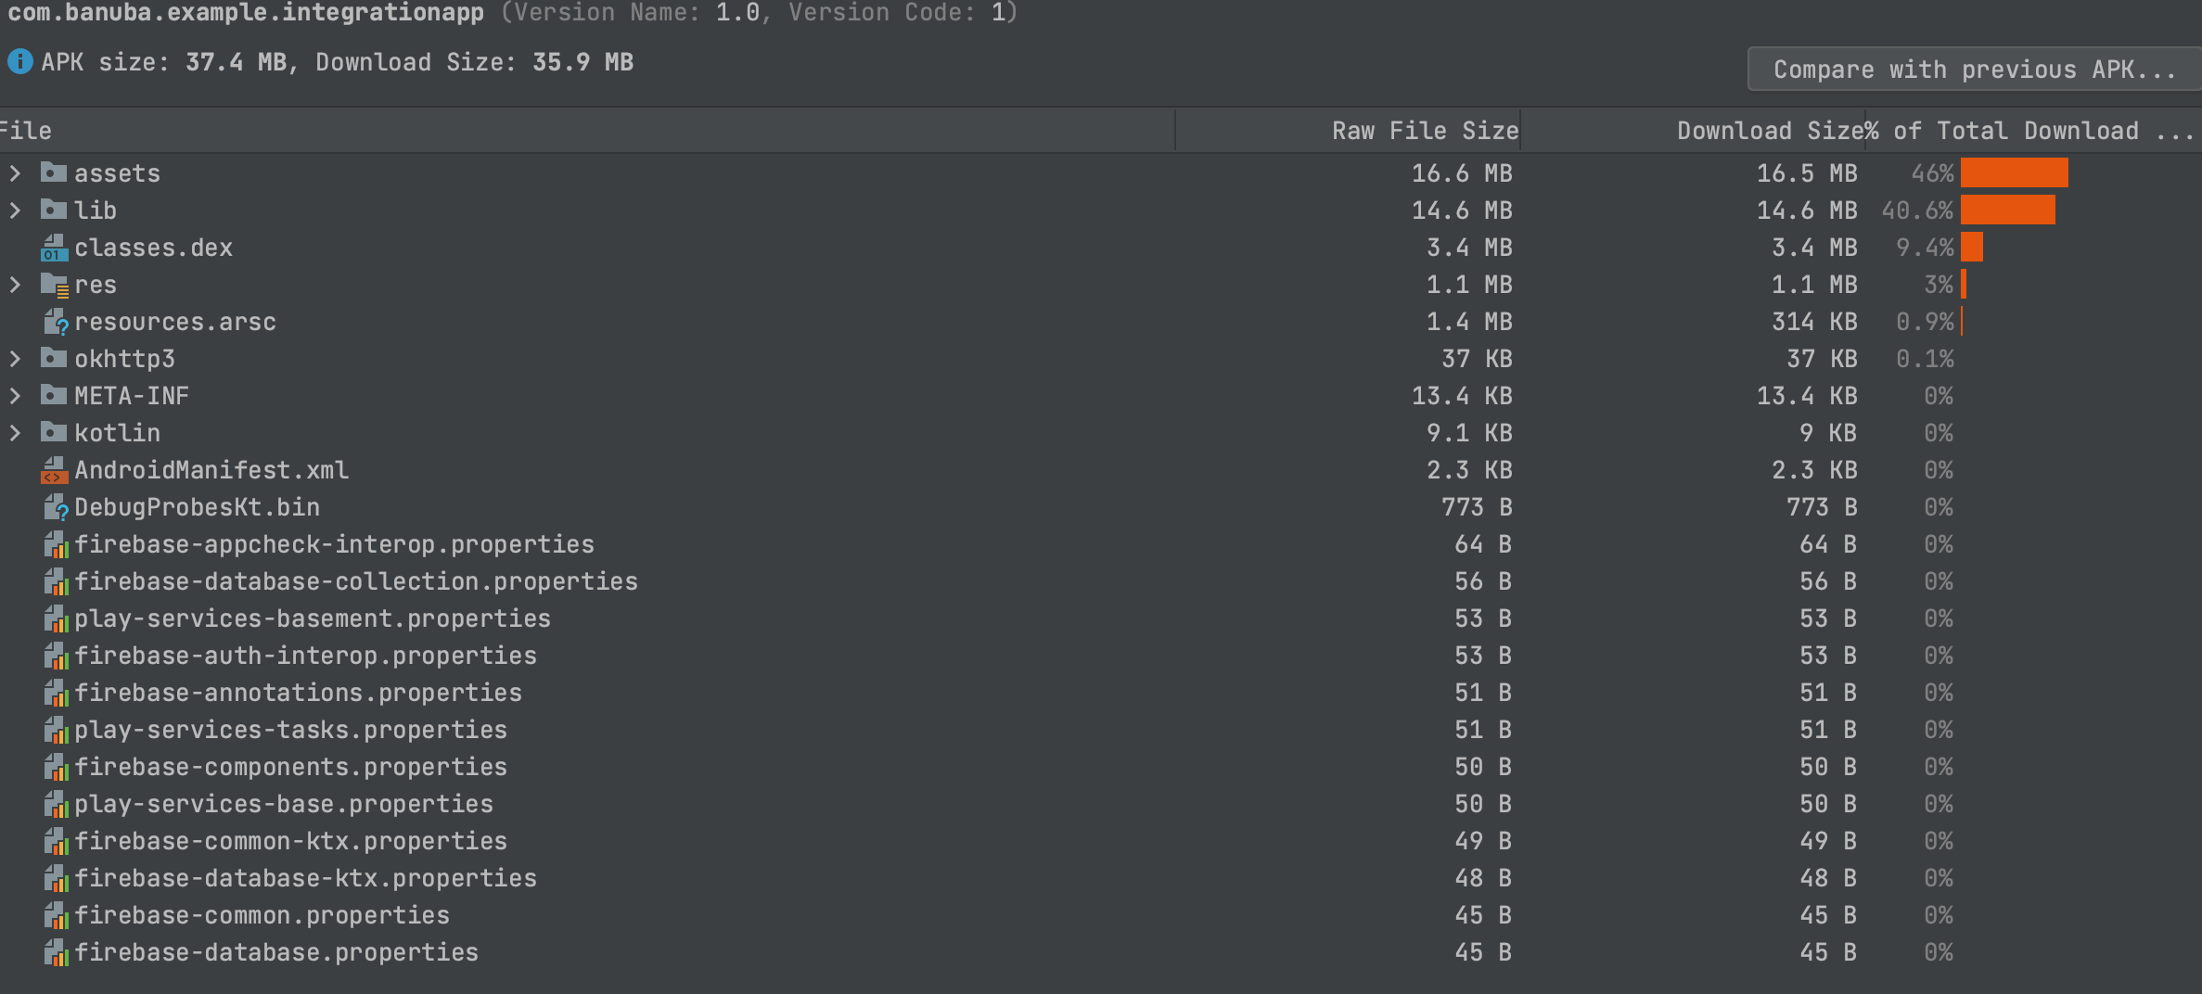Click the assets 46% orange bar
Image resolution: width=2202 pixels, height=994 pixels.
point(2014,172)
